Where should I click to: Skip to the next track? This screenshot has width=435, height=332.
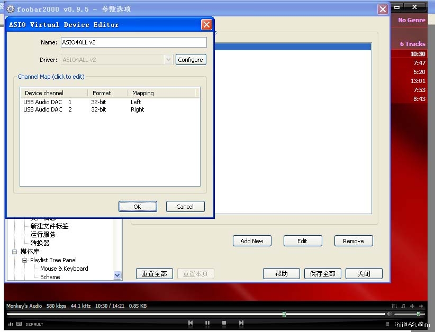coord(241,323)
